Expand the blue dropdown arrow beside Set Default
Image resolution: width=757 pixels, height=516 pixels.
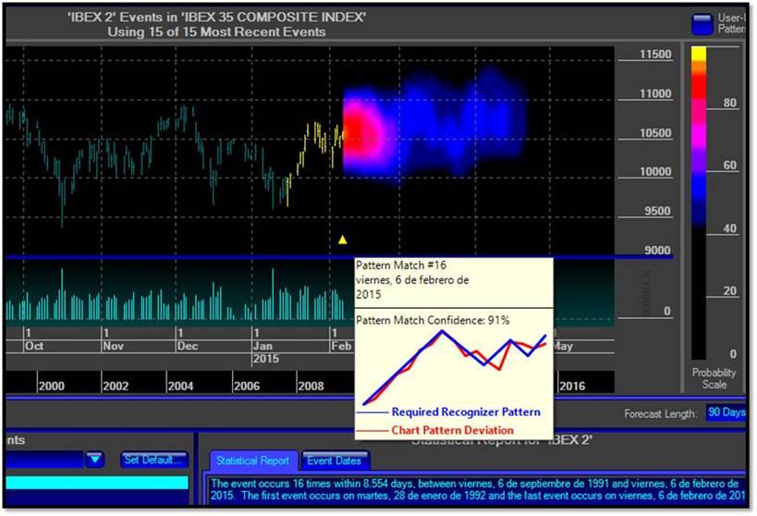95,459
